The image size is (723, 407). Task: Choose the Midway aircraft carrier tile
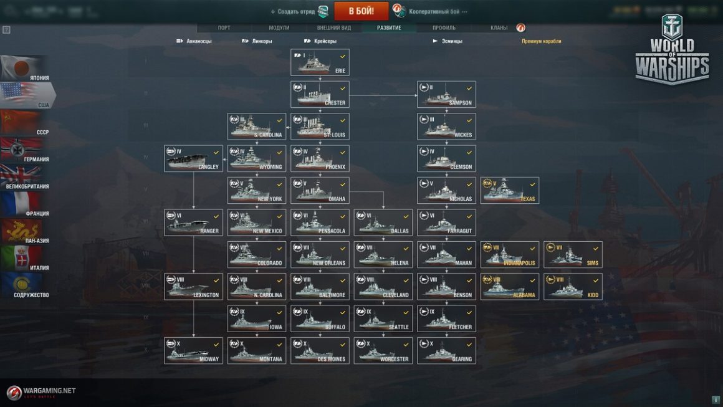tap(193, 351)
